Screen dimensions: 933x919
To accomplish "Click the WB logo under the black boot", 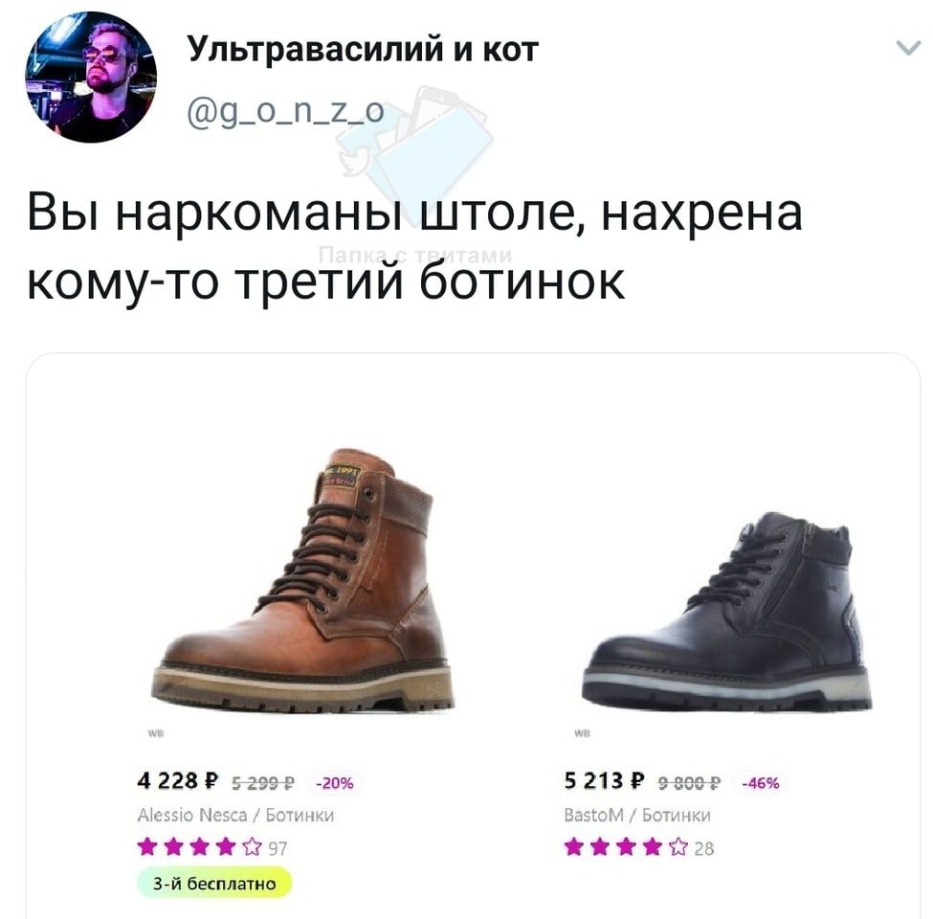I will [582, 734].
